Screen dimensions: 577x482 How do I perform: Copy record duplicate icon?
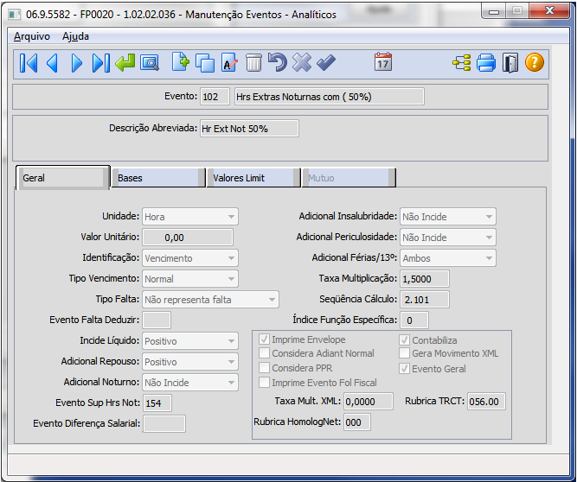[x=205, y=63]
